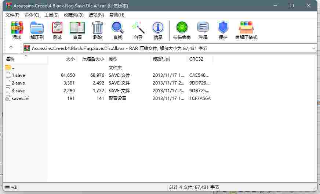Click the parent folder (..) icon
This screenshot has width=320, height=194.
coord(8,67)
